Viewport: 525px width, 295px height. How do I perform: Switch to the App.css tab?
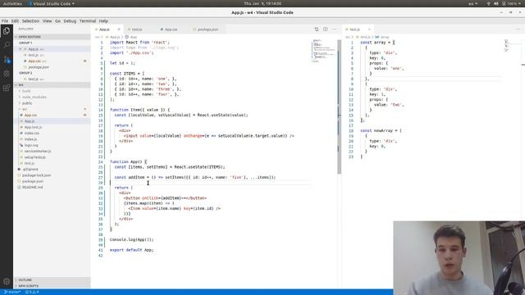click(171, 29)
